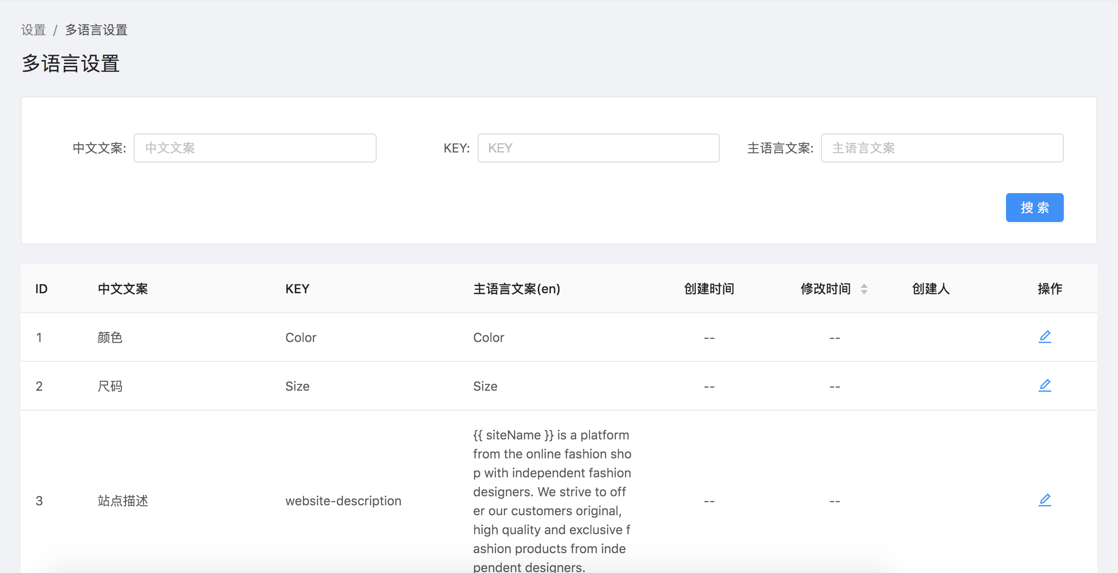Focus the 中文文案 input field
Image resolution: width=1118 pixels, height=573 pixels.
tap(255, 148)
